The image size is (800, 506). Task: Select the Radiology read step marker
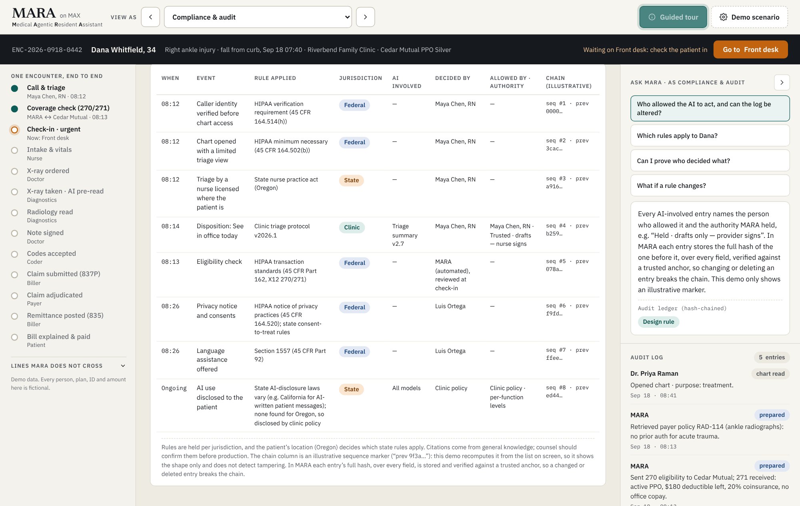pyautogui.click(x=14, y=213)
